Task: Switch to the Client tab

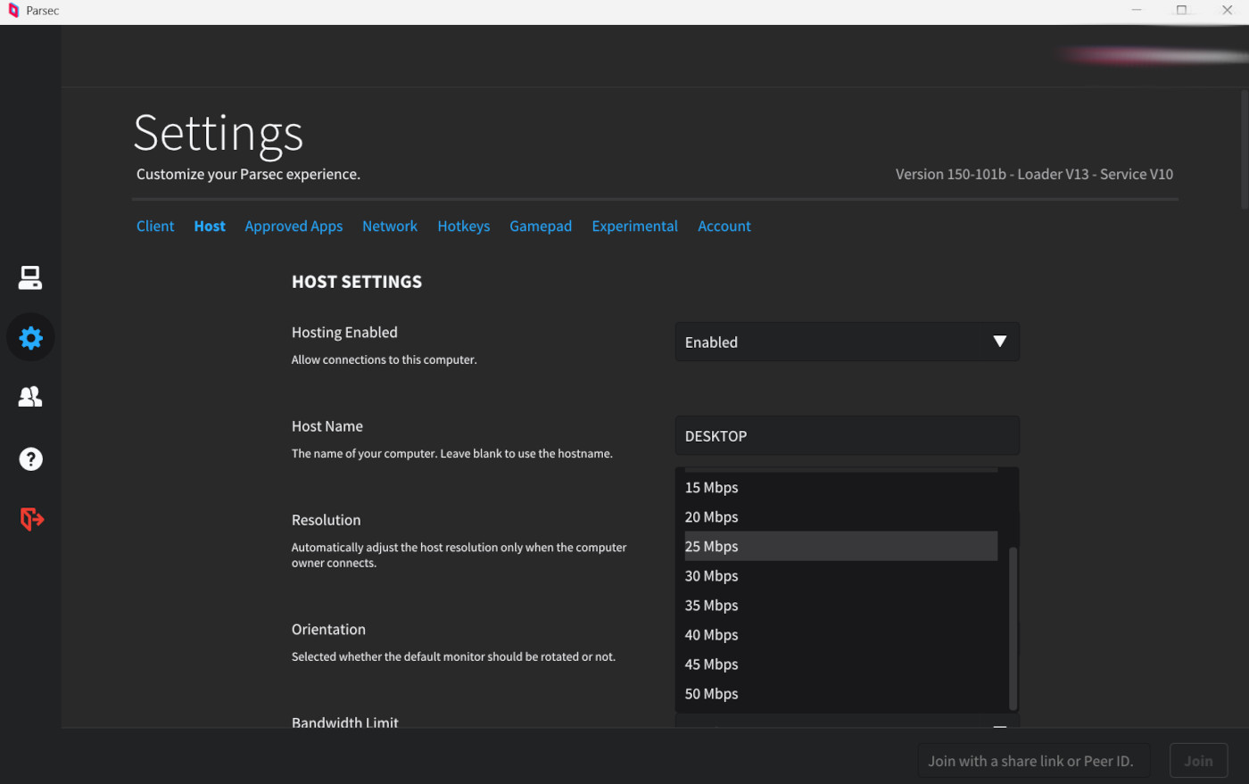Action: click(155, 227)
